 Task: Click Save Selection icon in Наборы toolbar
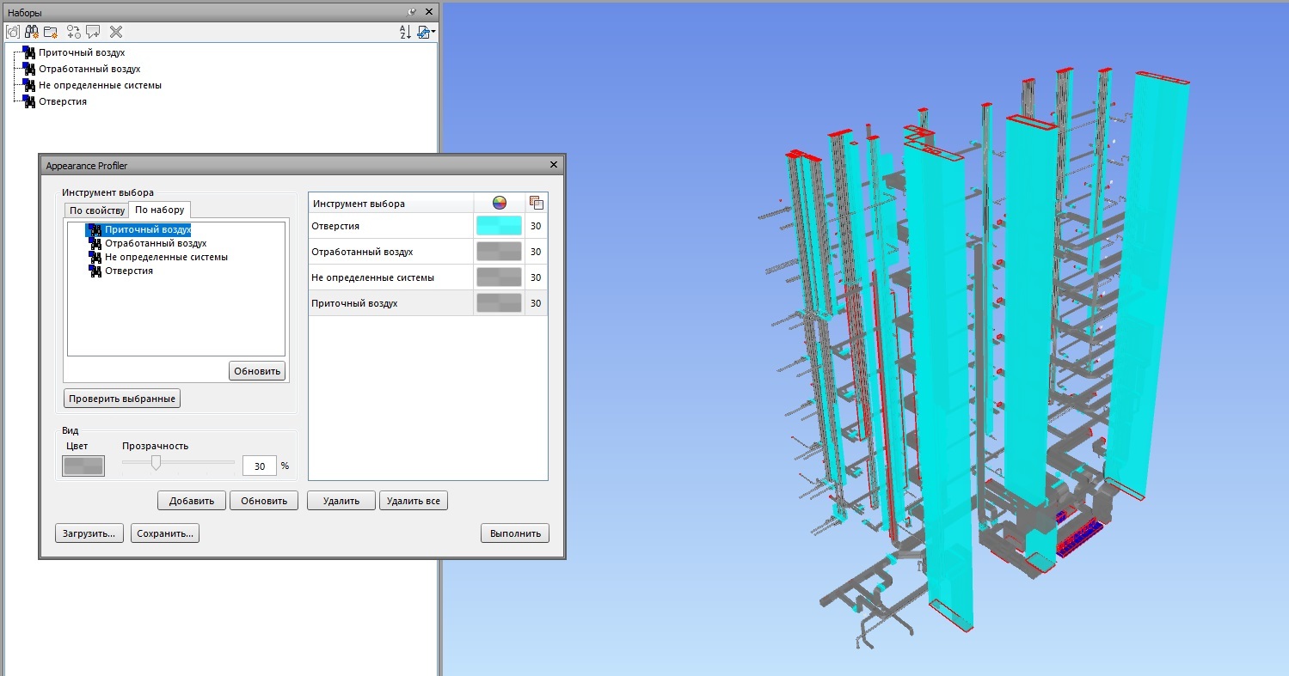point(12,32)
